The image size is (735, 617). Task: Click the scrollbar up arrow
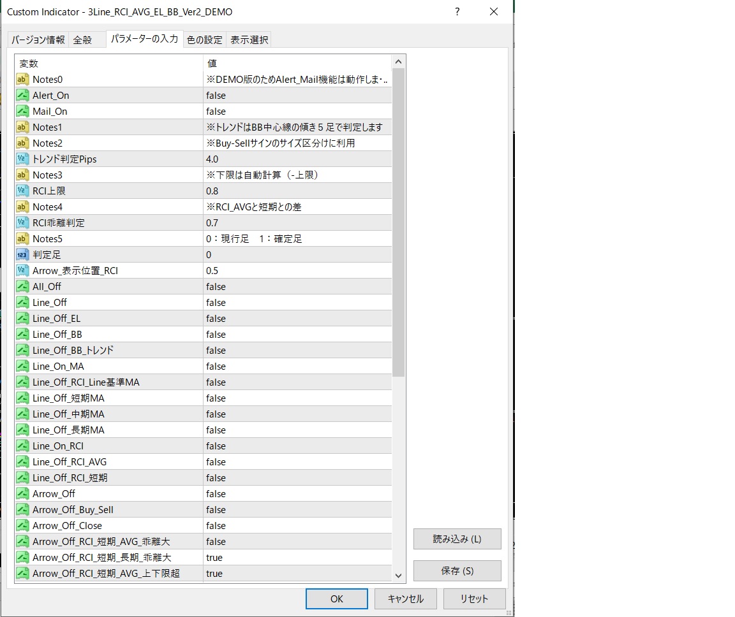point(398,62)
